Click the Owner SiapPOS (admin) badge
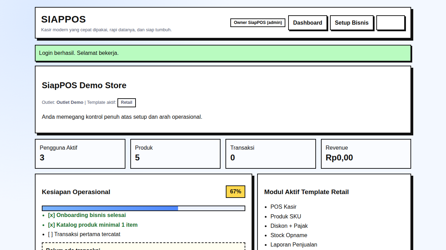446x250 pixels. (257, 23)
